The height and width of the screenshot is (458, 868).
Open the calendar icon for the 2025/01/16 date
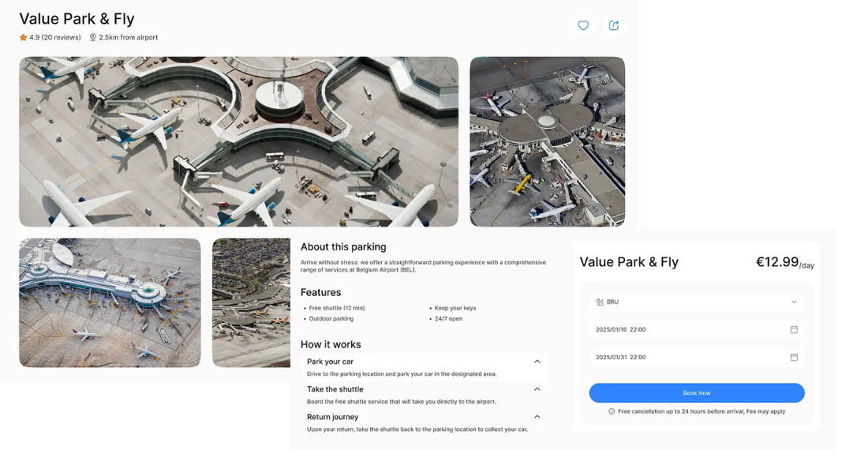[x=795, y=329]
